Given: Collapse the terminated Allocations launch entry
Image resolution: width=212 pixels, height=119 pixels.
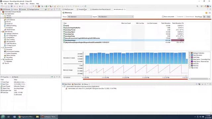Looking at the screenshot, I should click(x=63, y=87).
